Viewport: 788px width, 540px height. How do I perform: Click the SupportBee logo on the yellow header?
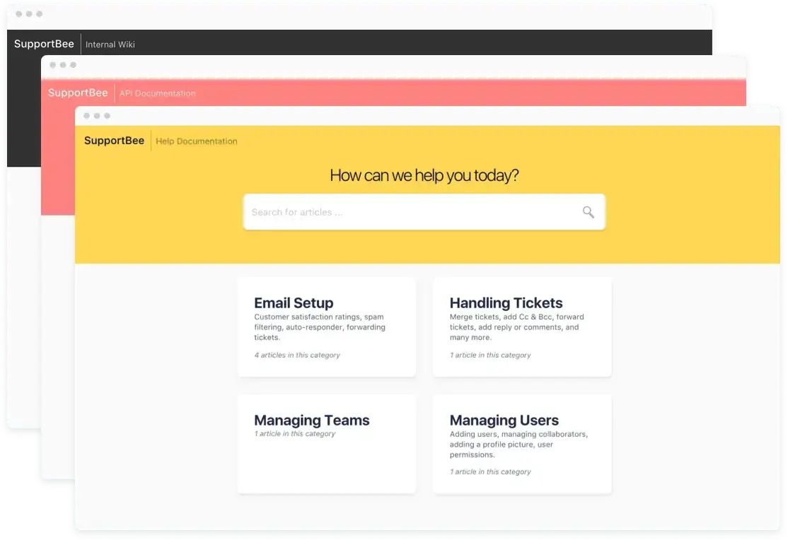114,141
